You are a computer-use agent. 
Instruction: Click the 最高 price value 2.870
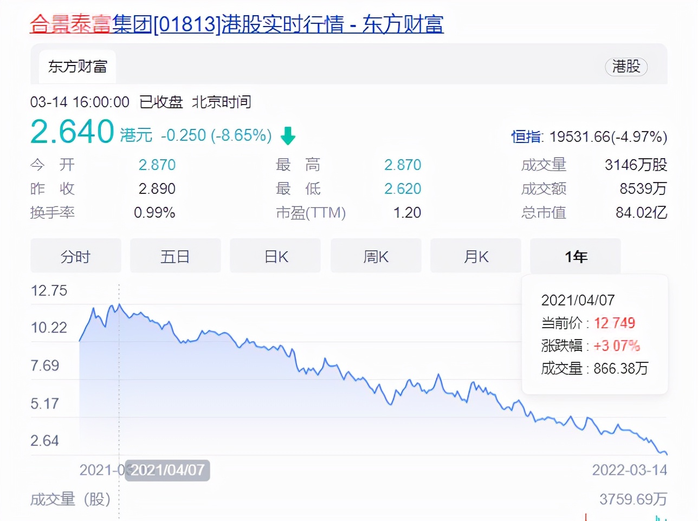pos(403,164)
